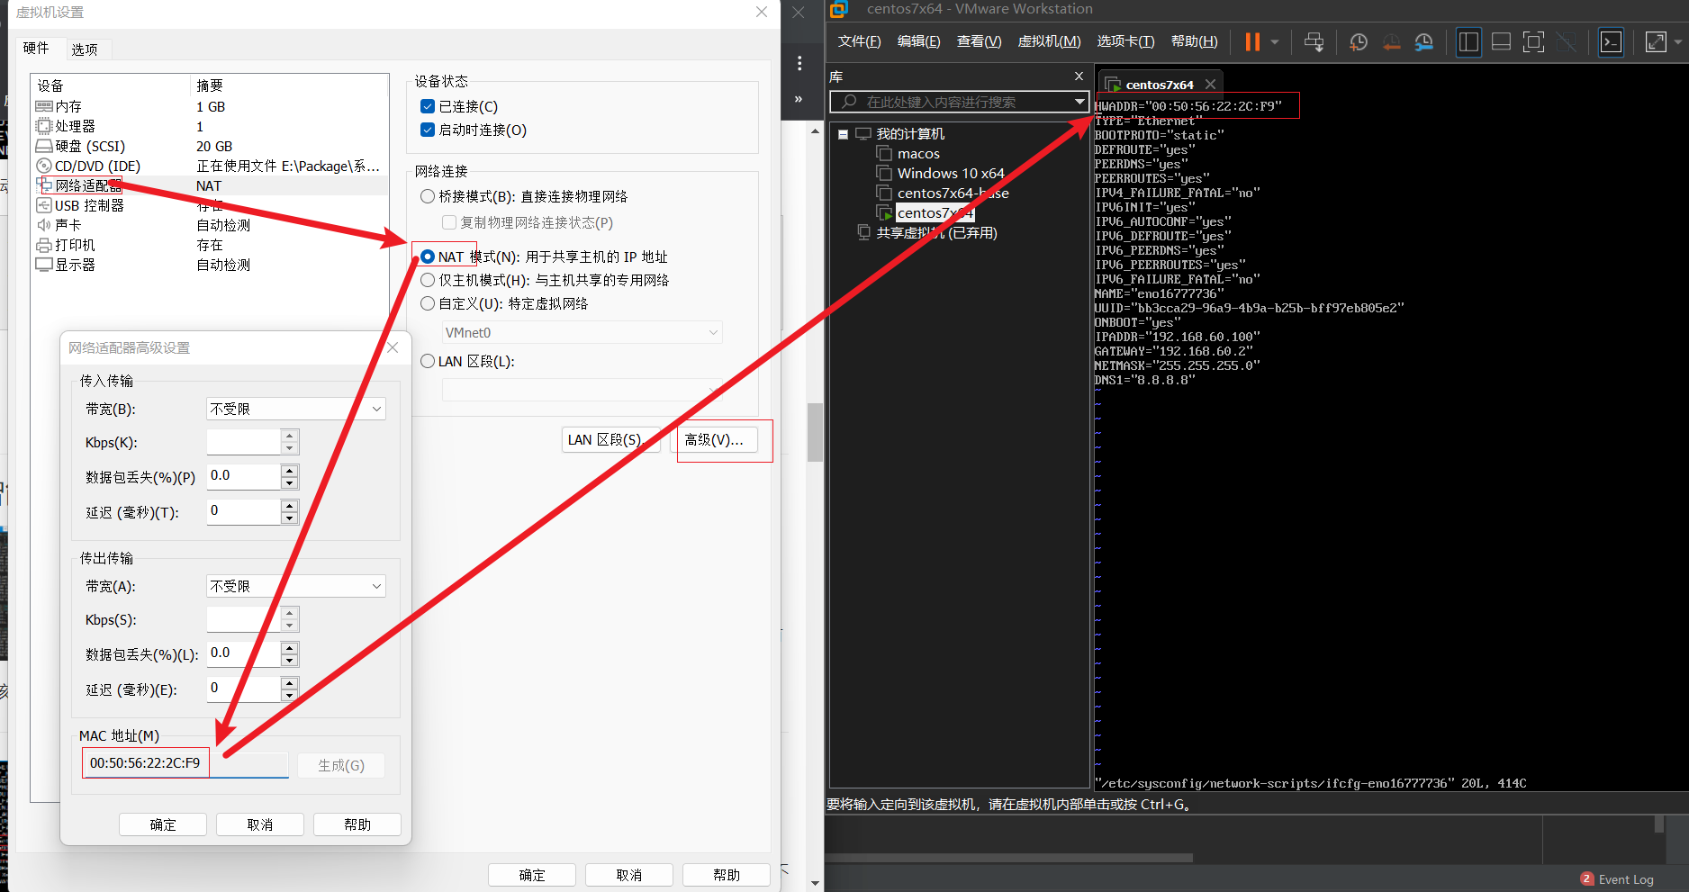
Task: Toggle the thumbnail bar view icon
Action: tap(1501, 41)
